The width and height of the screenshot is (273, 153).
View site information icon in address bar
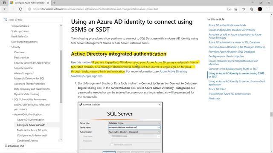point(29,9)
